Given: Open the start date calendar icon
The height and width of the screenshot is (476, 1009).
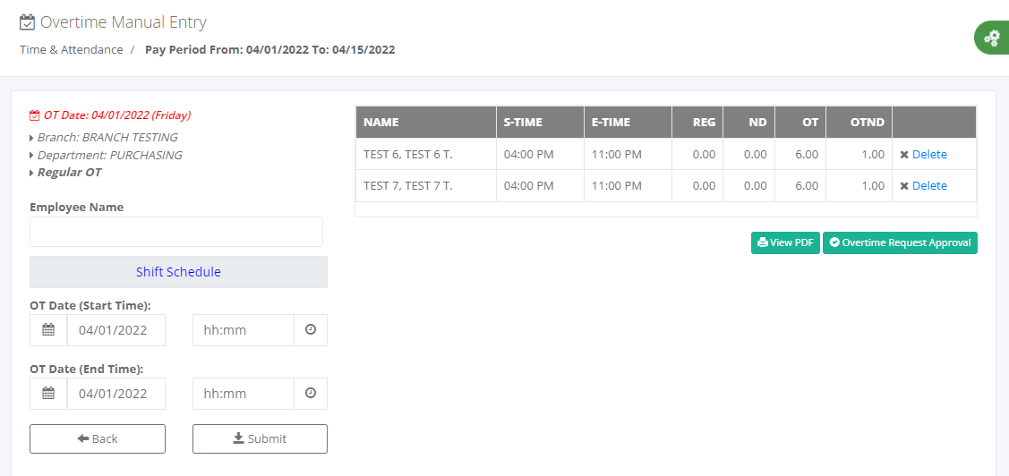Looking at the screenshot, I should click(48, 330).
